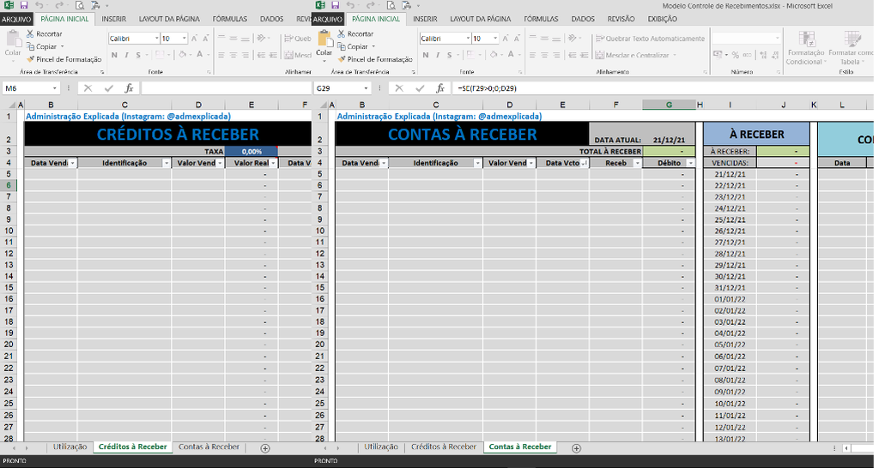Open LAYOUT DA PÁGINA tab in the left window
Viewport: 879px width, 468px height.
[x=169, y=19]
